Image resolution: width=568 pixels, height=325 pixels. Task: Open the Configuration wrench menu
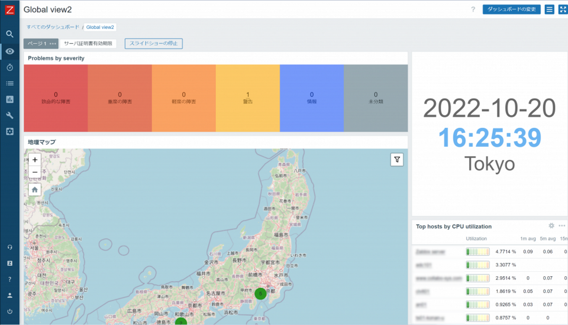click(x=9, y=115)
